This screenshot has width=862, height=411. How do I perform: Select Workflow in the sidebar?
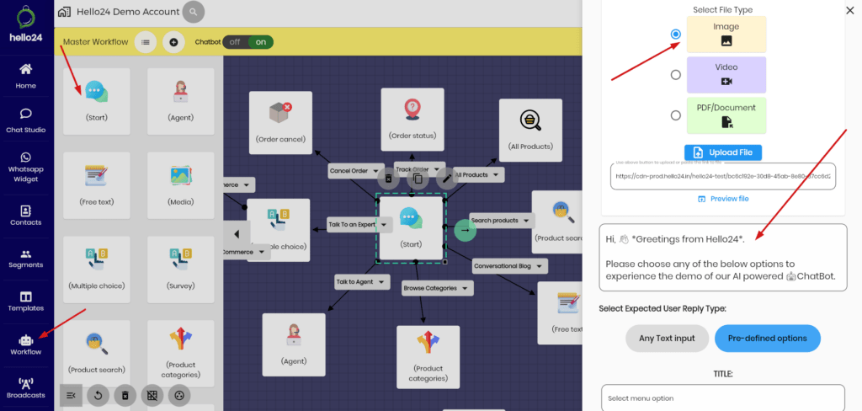pos(25,345)
